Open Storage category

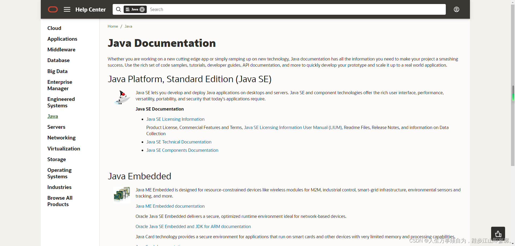(x=57, y=159)
